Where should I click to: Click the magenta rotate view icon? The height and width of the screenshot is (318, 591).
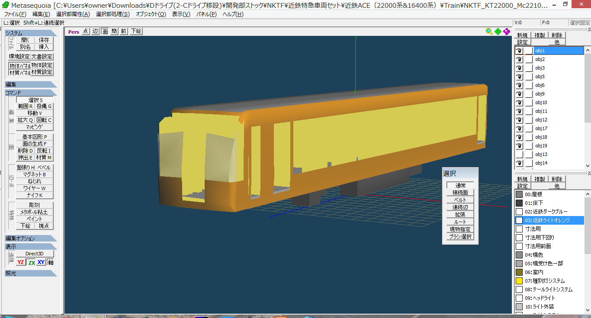click(x=507, y=31)
